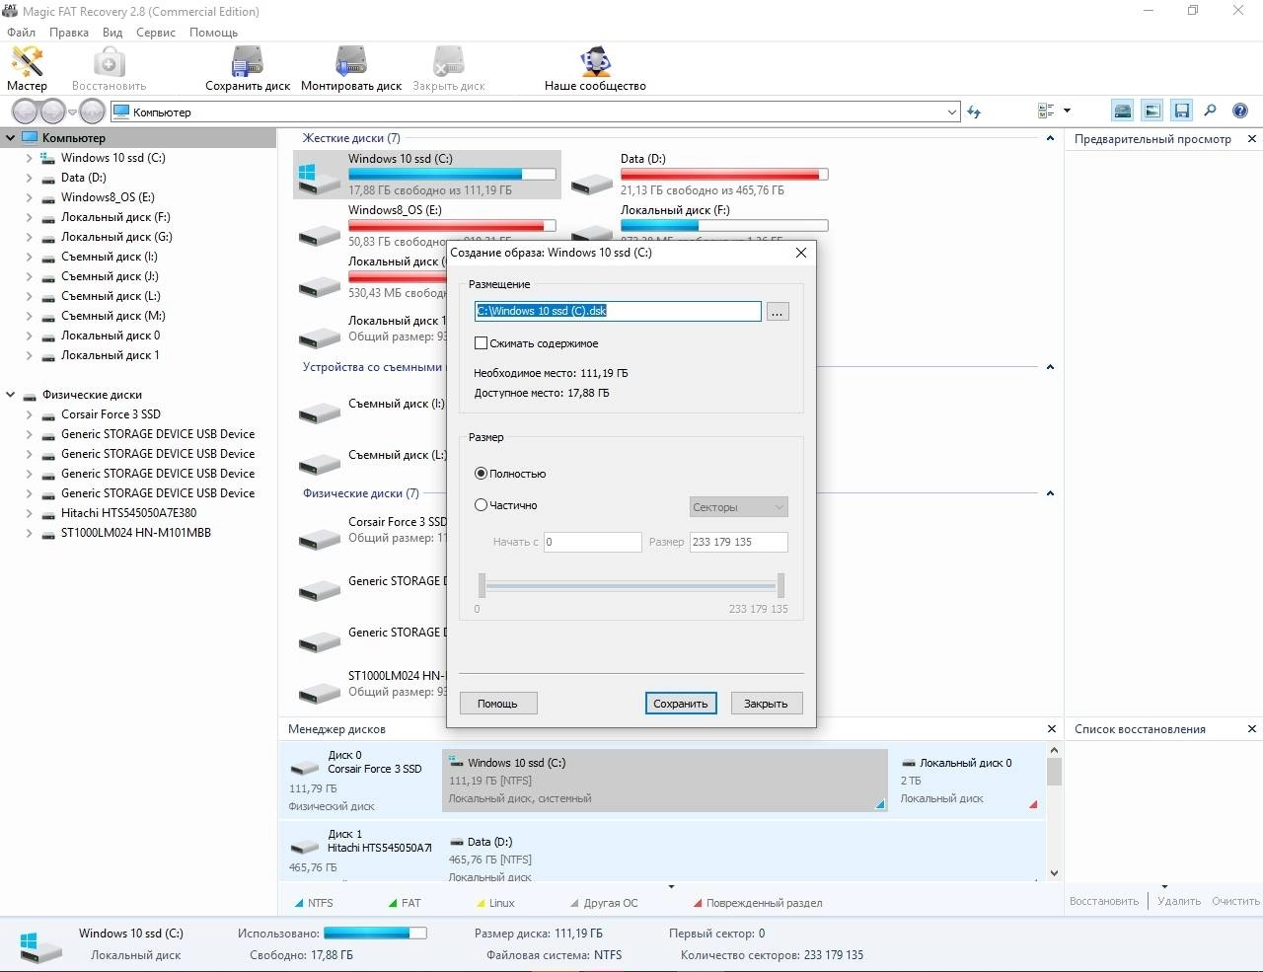1263x972 pixels.
Task: Open the help question mark icon
Action: (1240, 112)
